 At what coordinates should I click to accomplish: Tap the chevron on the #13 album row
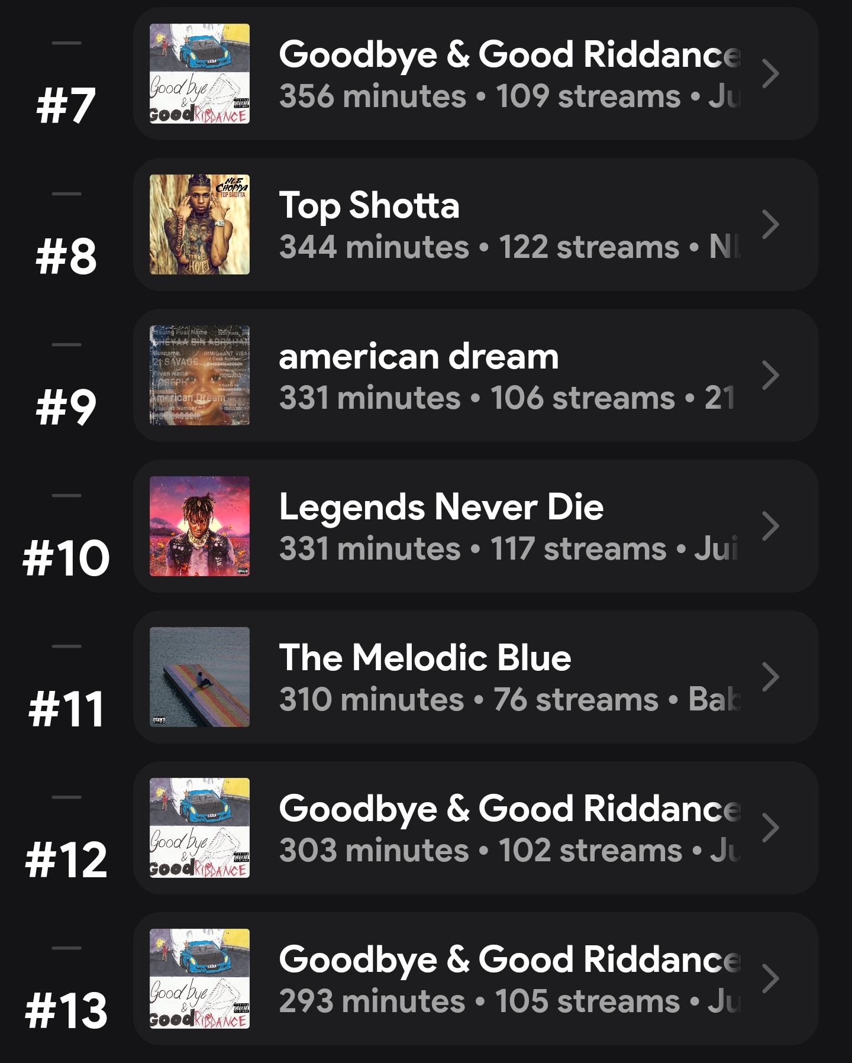(770, 978)
